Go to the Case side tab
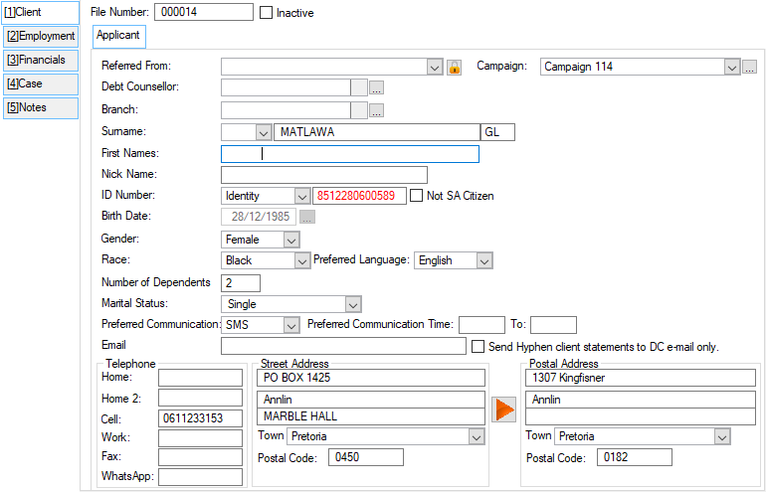 click(x=41, y=83)
